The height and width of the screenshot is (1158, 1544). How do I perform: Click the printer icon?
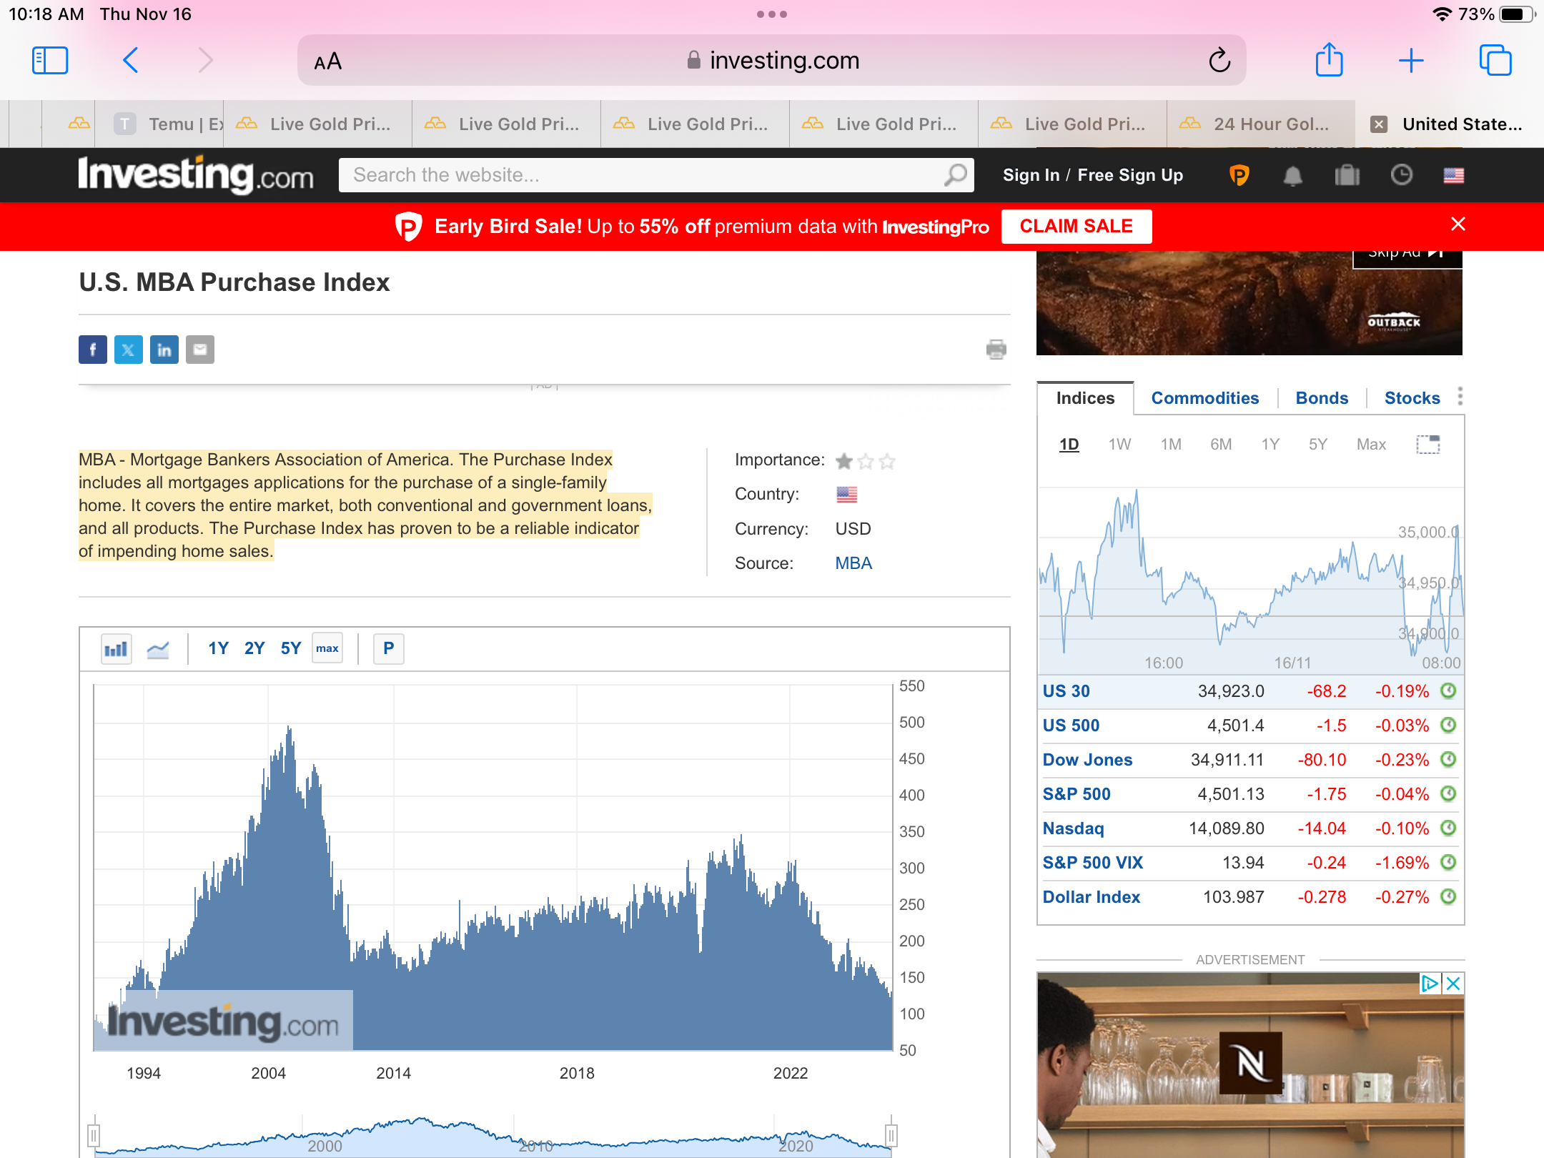(996, 350)
